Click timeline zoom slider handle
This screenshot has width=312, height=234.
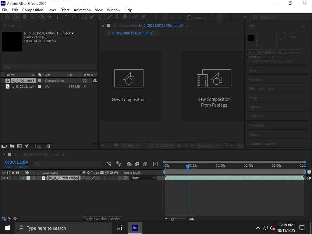tap(172, 219)
